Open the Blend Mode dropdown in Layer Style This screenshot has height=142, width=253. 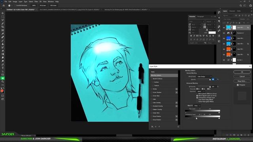204,77
